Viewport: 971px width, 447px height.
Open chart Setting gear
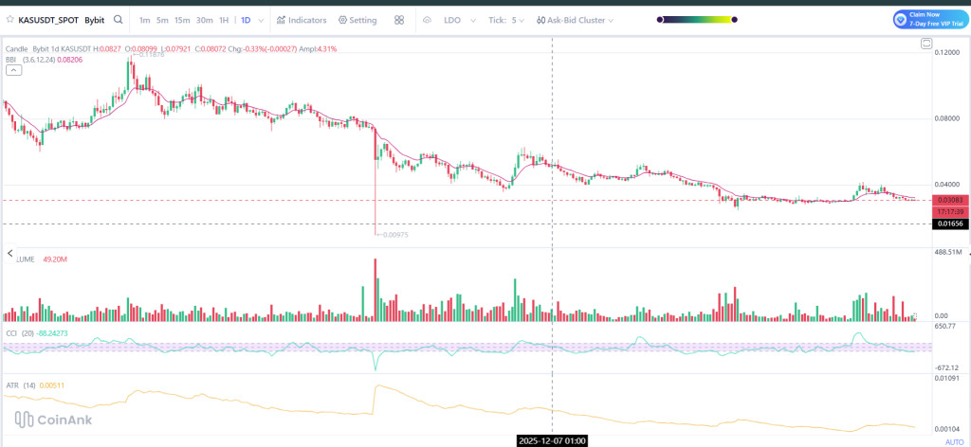(357, 20)
